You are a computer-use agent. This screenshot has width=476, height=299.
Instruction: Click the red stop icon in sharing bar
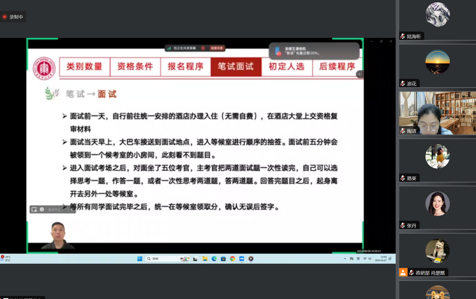pyautogui.click(x=203, y=48)
